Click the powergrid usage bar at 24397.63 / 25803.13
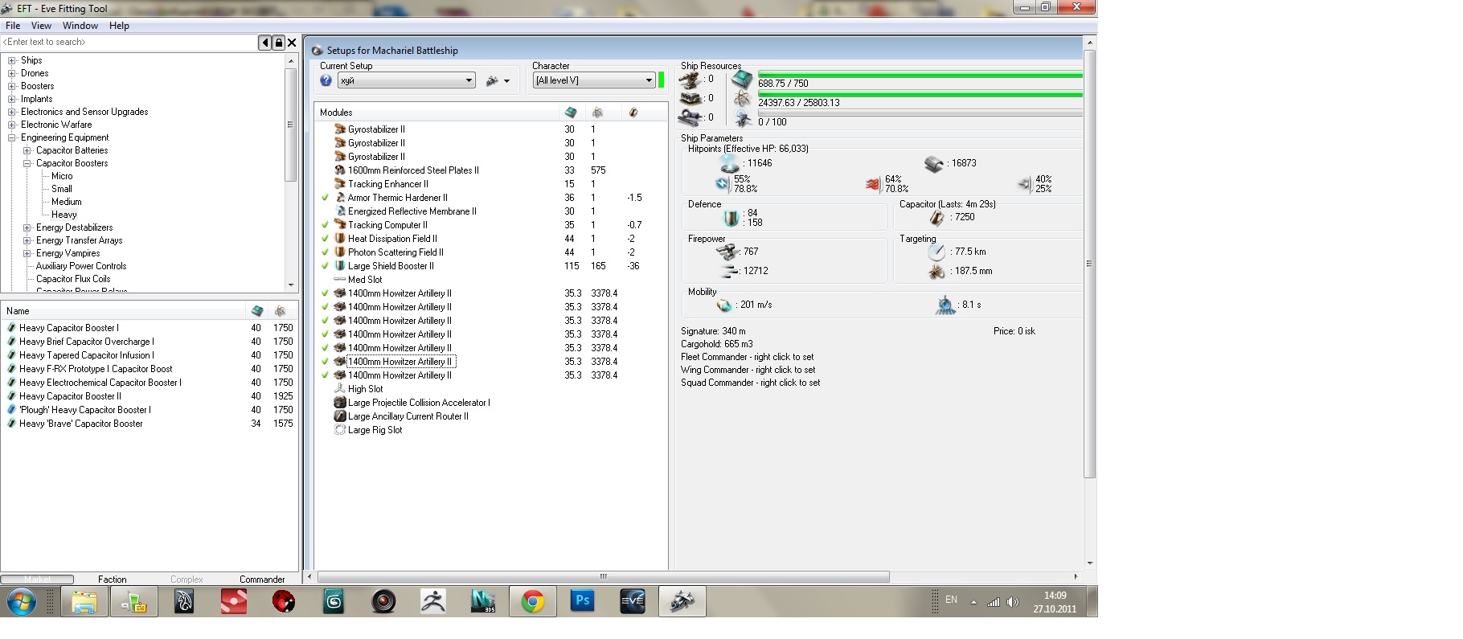 coord(920,94)
